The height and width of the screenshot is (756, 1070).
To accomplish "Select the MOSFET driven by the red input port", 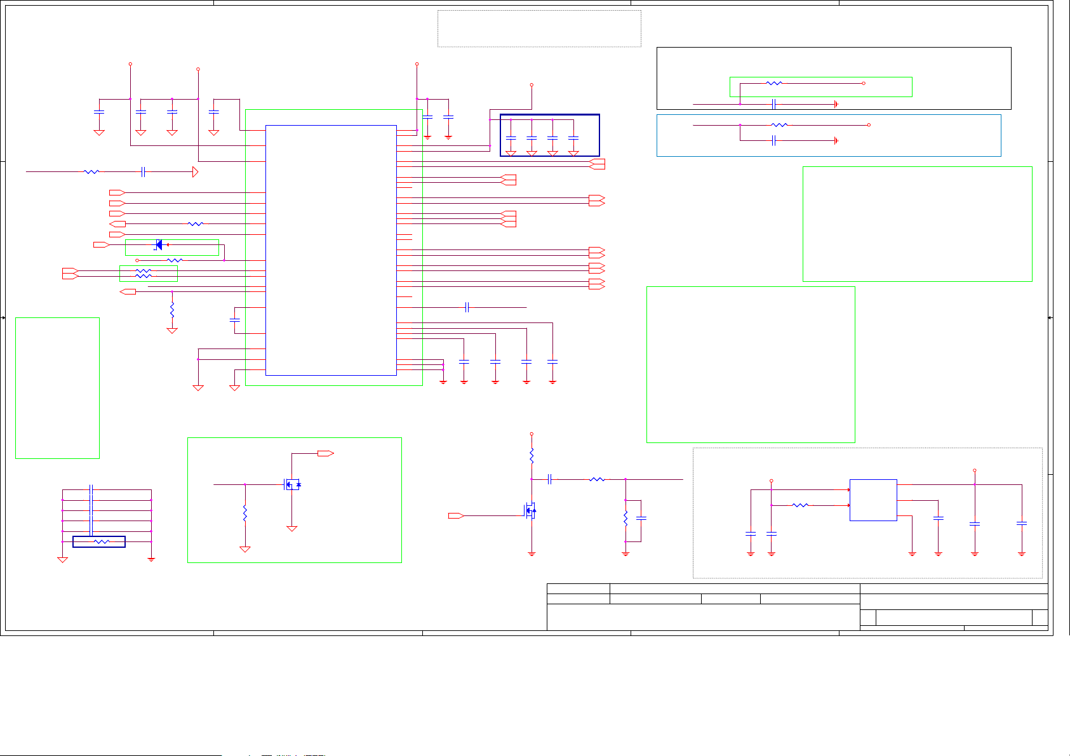I will 530,510.
